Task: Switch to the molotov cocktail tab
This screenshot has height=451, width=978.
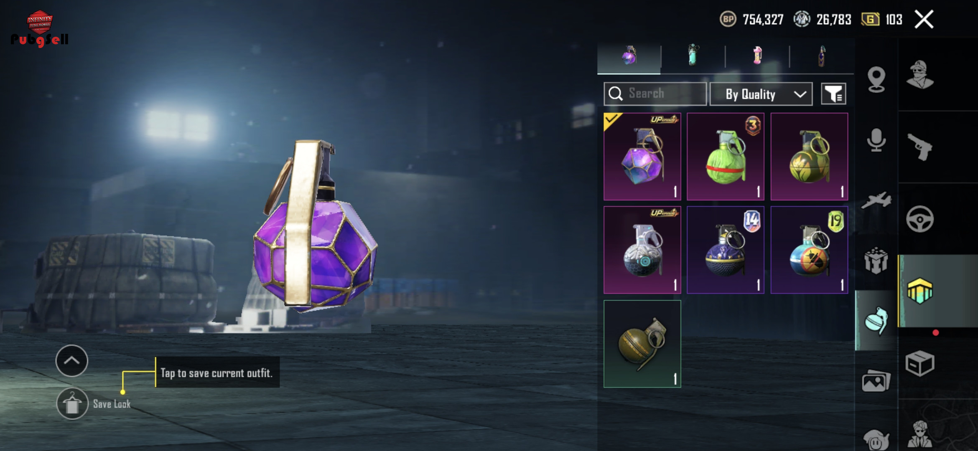Action: [822, 56]
